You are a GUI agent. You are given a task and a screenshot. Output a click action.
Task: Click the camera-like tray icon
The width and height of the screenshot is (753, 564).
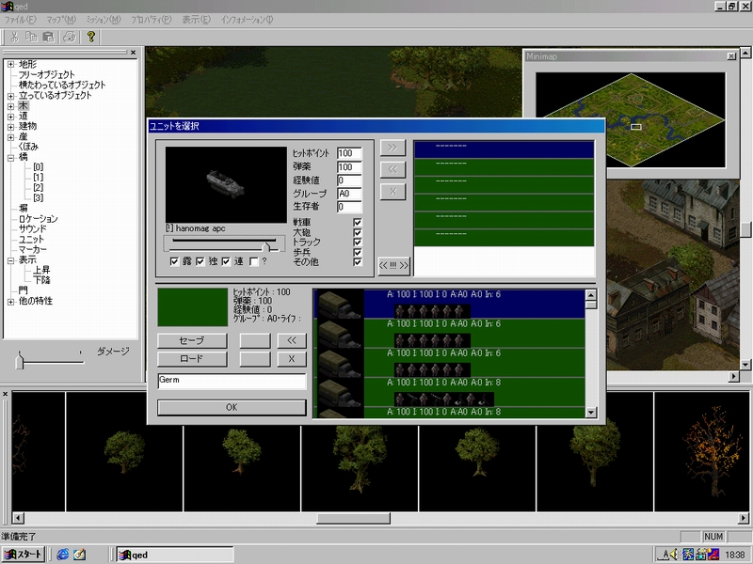coord(700,555)
